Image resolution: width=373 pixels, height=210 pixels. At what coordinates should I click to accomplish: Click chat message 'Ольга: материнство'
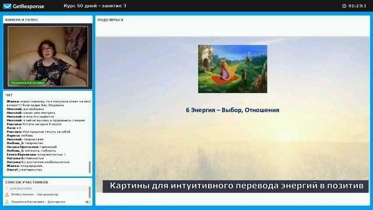24,170
